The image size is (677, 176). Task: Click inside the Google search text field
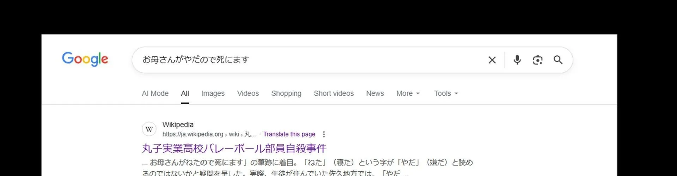[310, 60]
